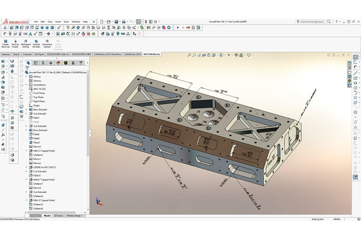Click Unfold All Parts icon
The width and height of the screenshot is (361, 240).
coord(37,41)
